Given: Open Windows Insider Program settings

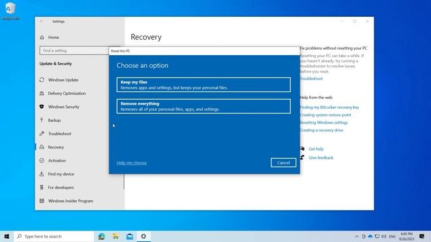Looking at the screenshot, I should [70, 201].
